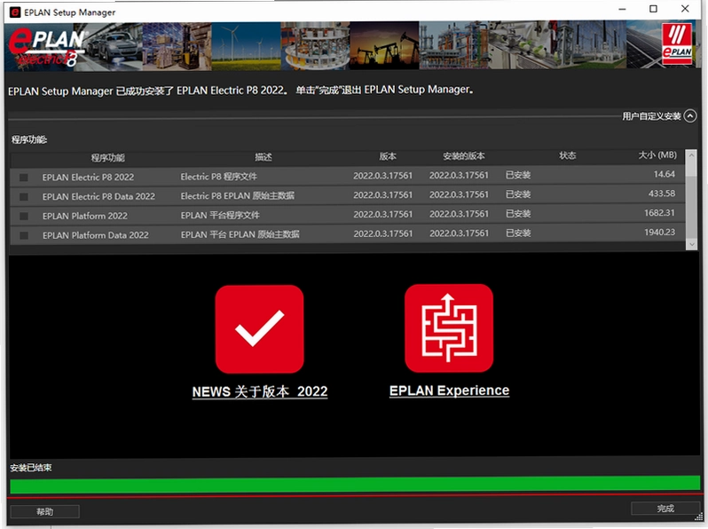Sort by the 版本 column header
This screenshot has height=529, width=708.
click(388, 156)
